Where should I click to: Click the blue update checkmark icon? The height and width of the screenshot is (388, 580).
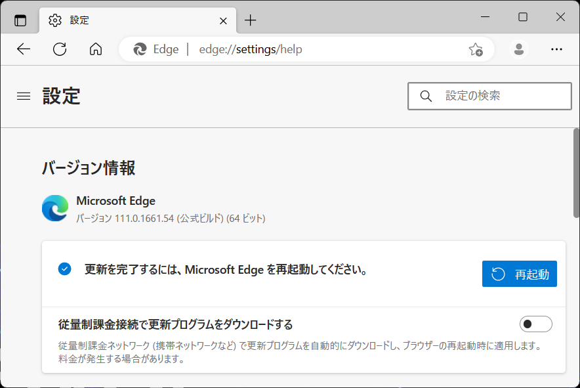tap(64, 269)
